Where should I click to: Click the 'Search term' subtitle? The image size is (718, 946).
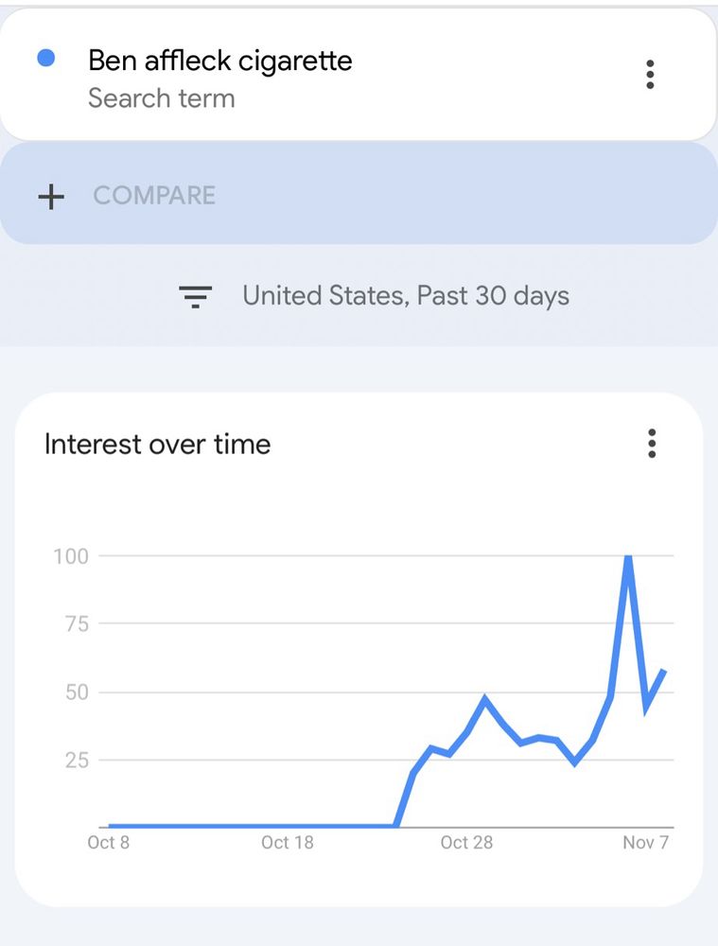pyautogui.click(x=161, y=98)
